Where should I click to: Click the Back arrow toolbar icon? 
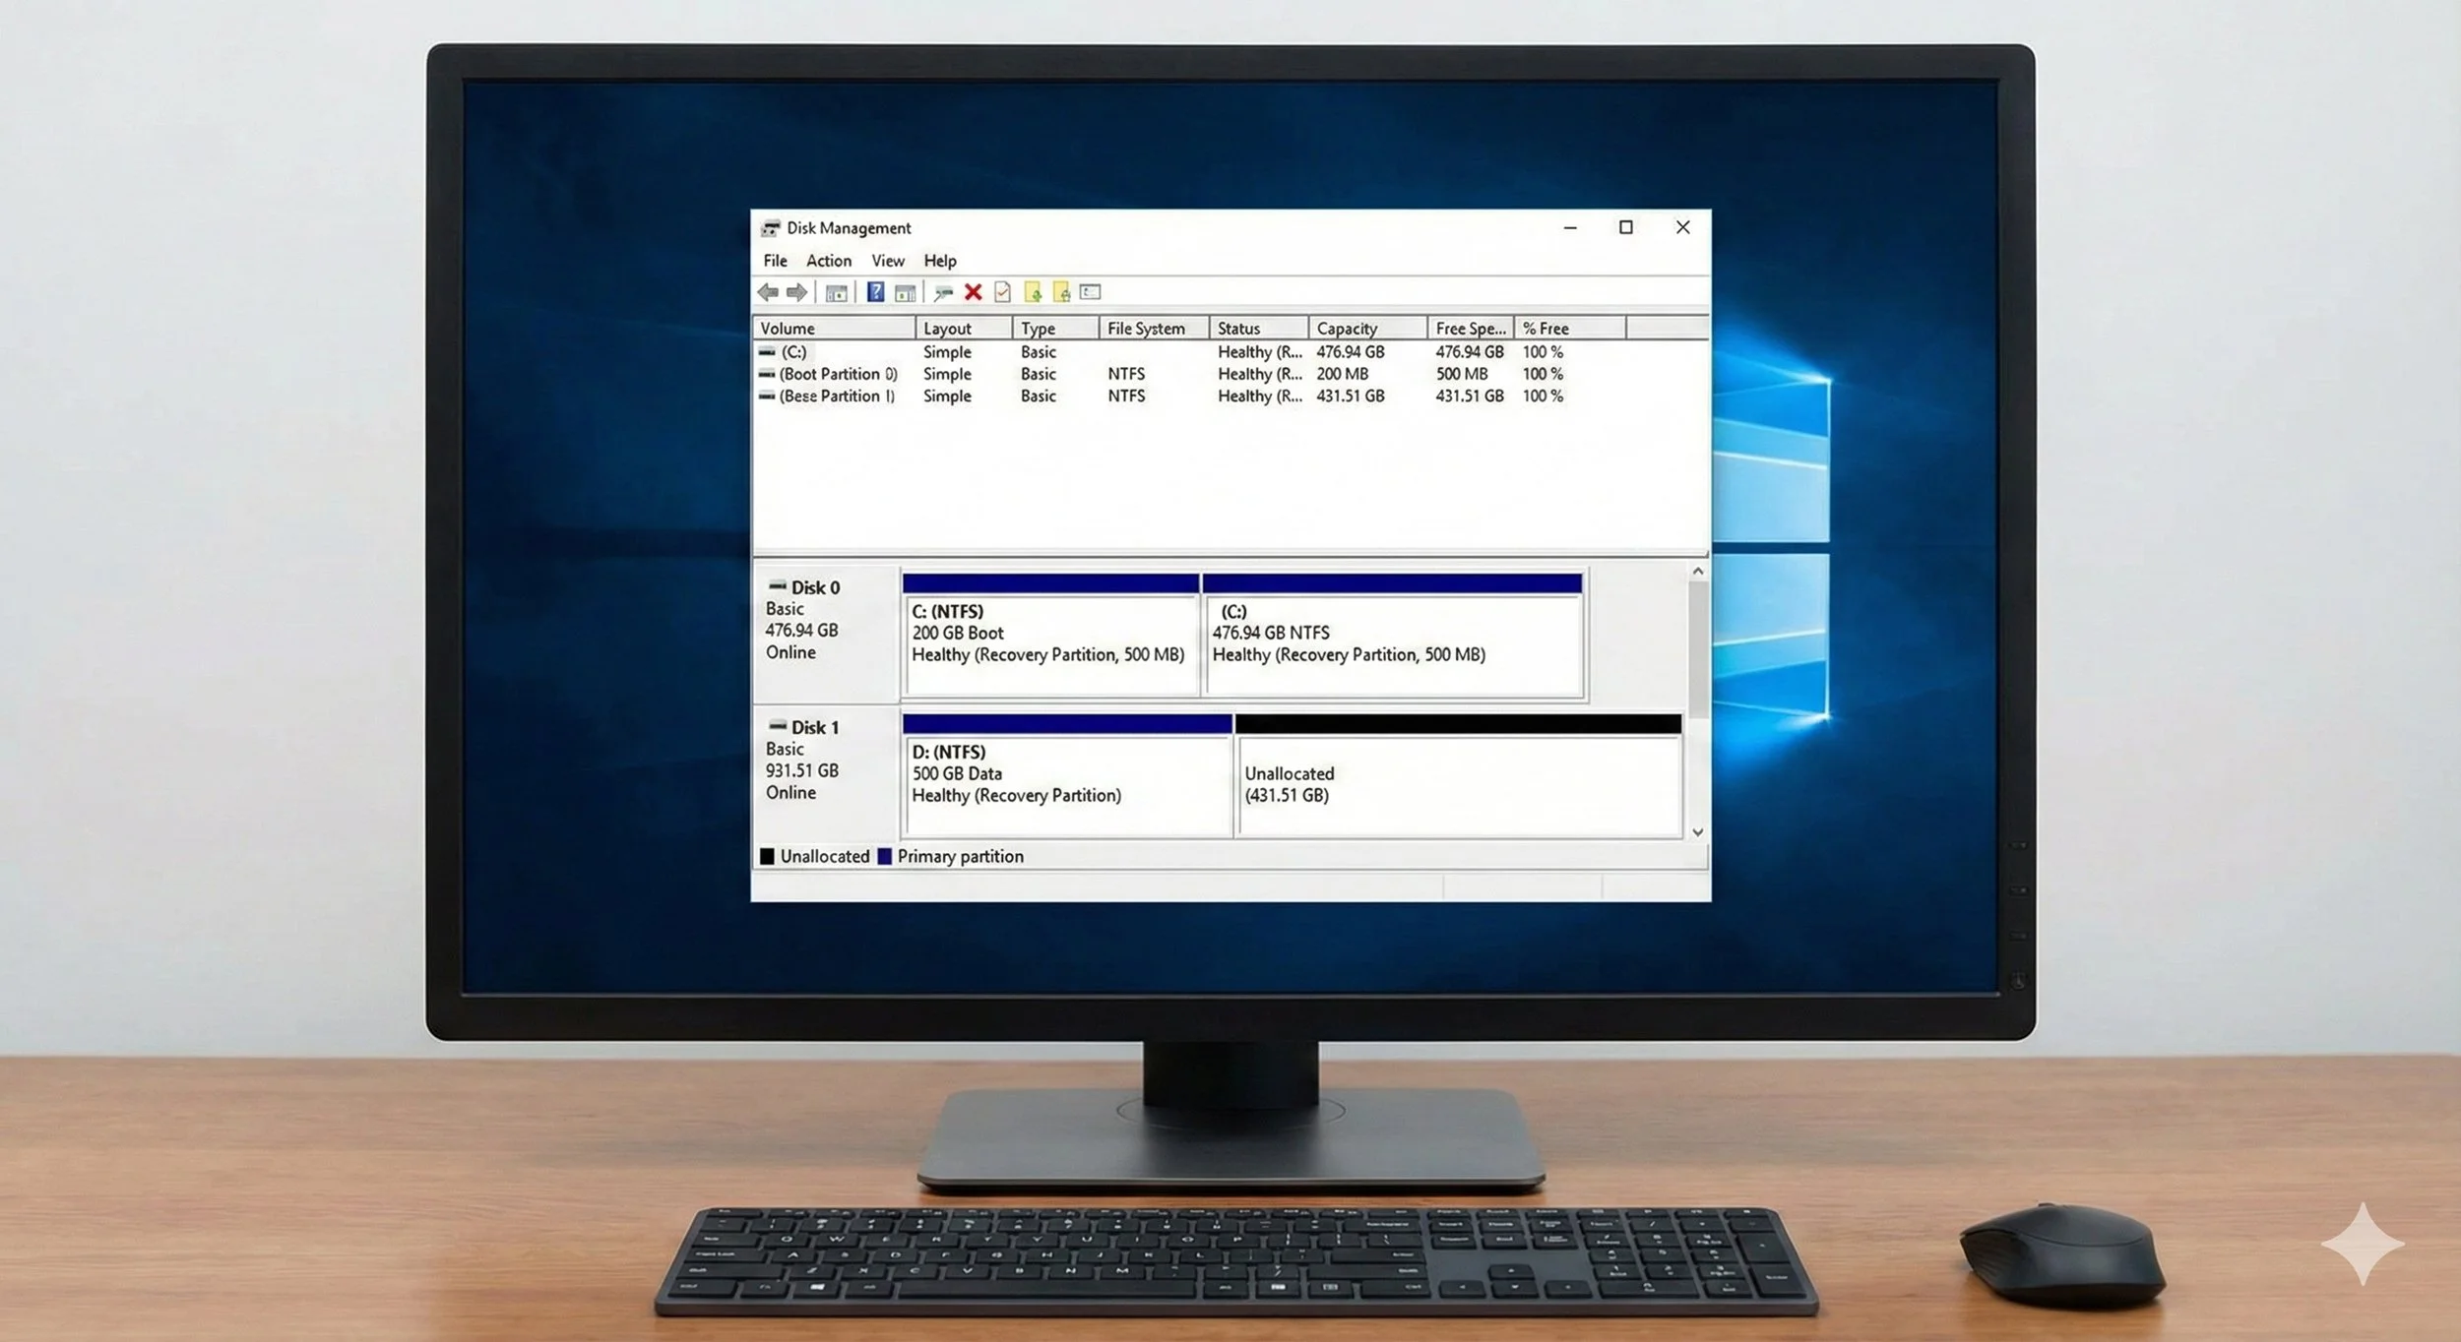[768, 292]
